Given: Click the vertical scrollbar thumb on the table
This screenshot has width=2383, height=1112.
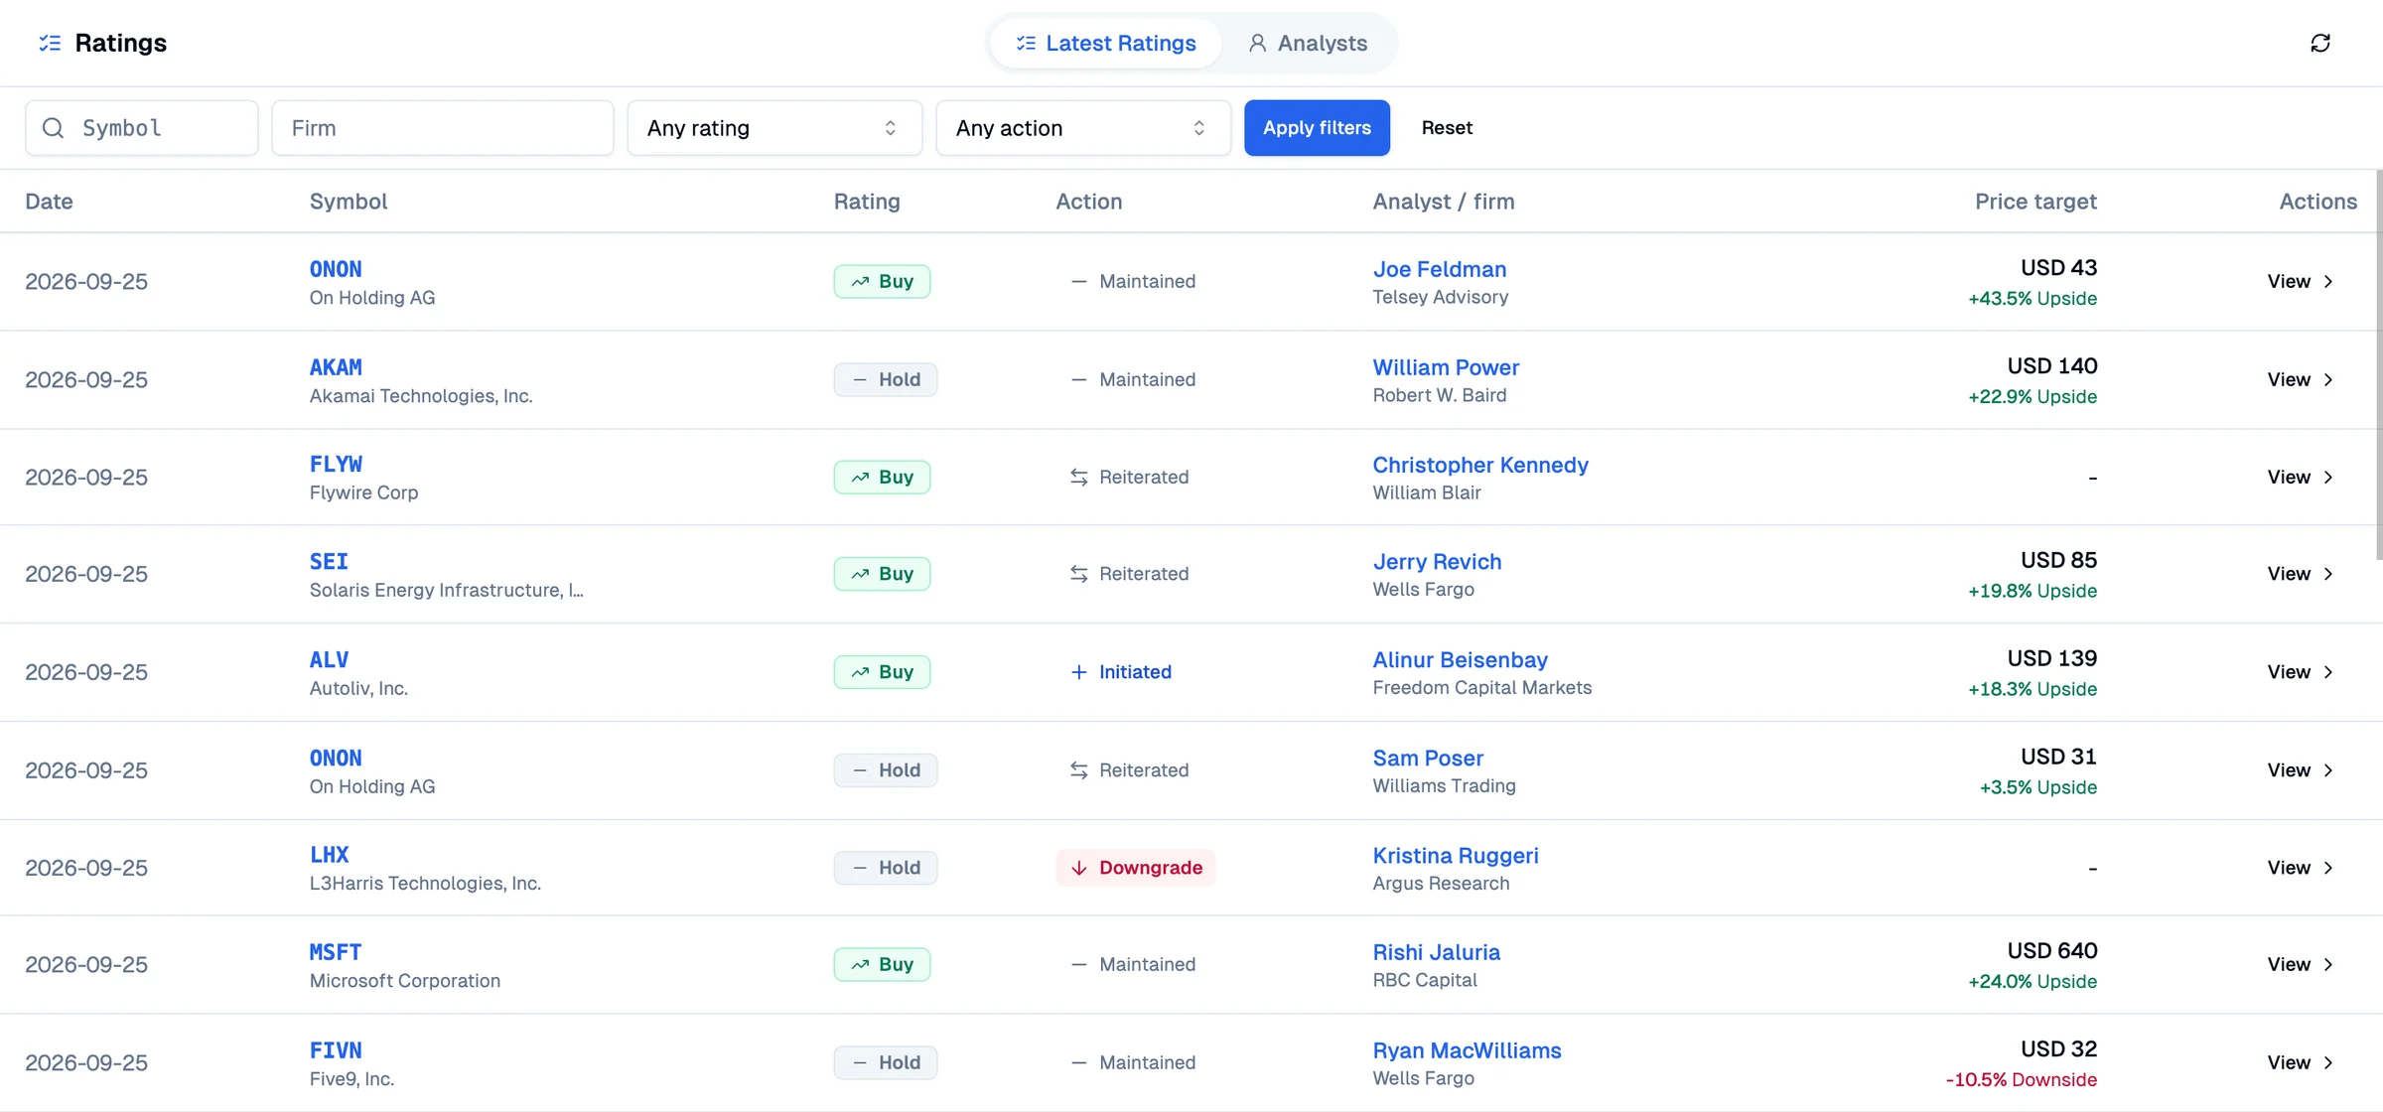Looking at the screenshot, I should point(2379,364).
